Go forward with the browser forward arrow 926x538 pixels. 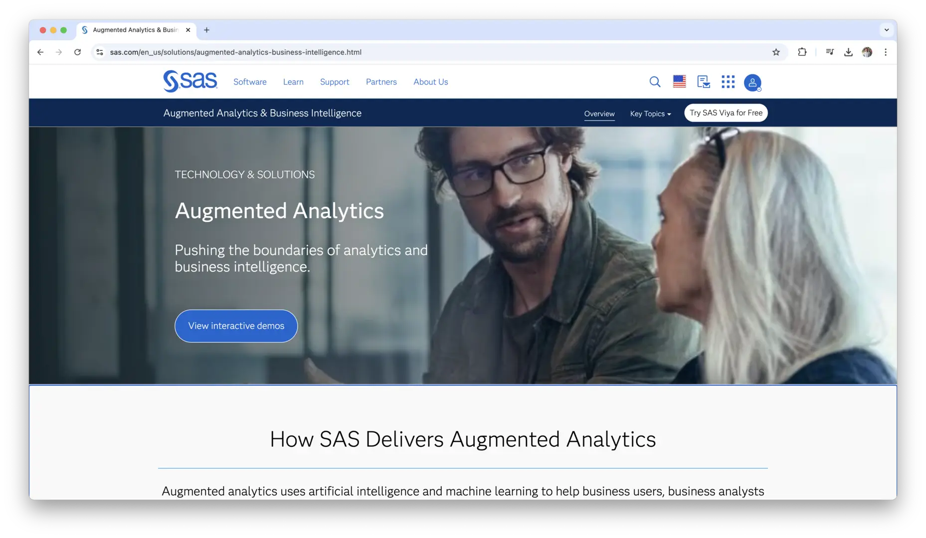tap(59, 52)
